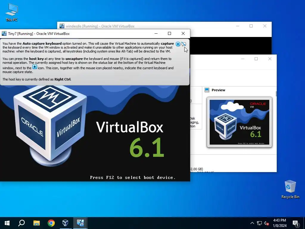305x229 pixels.
Task: Click the windesdis window title bar icon
Action: click(x=62, y=26)
